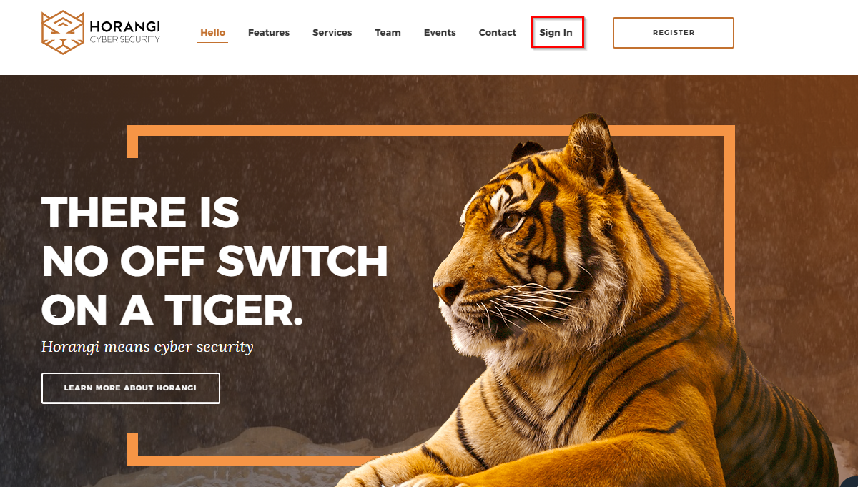Click the 'THERE IS' headline line
The height and width of the screenshot is (487, 858).
(140, 212)
